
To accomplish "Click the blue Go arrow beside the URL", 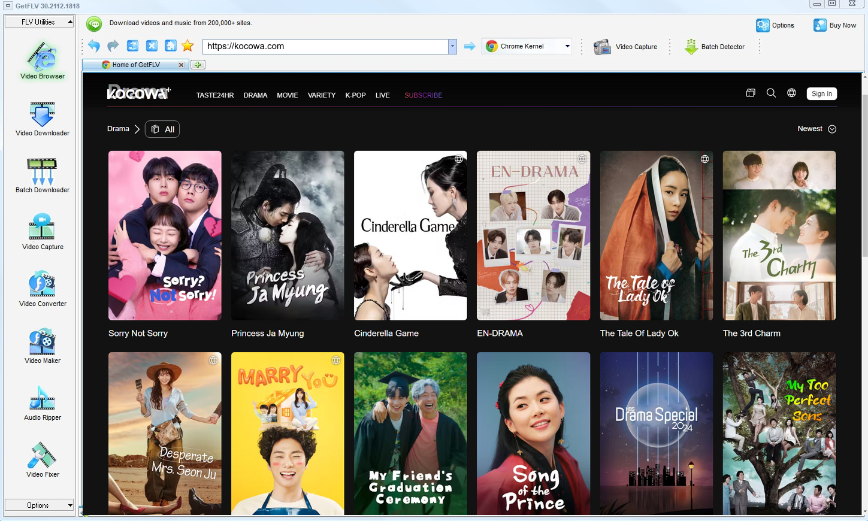I will [470, 46].
